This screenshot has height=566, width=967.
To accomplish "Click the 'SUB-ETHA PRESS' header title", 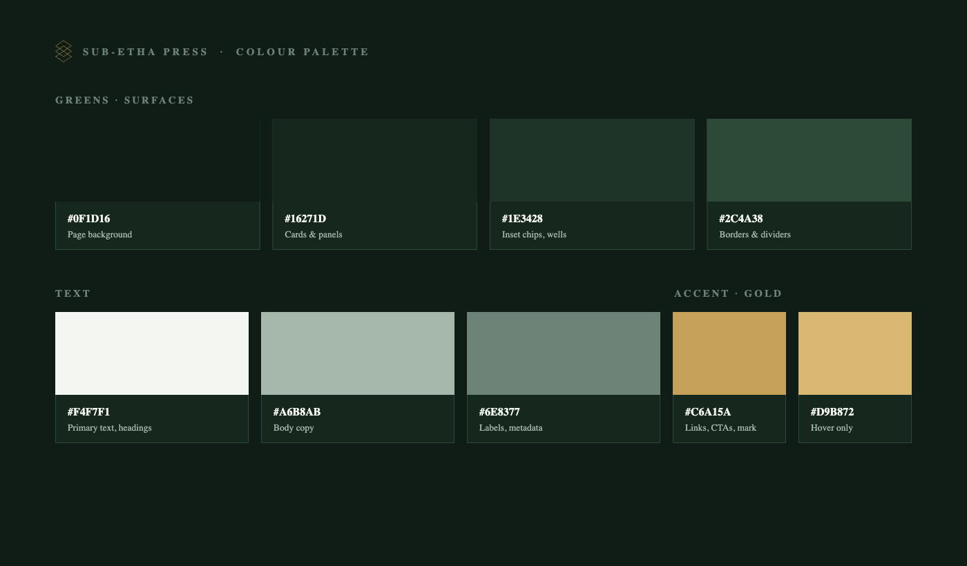I will (x=145, y=52).
